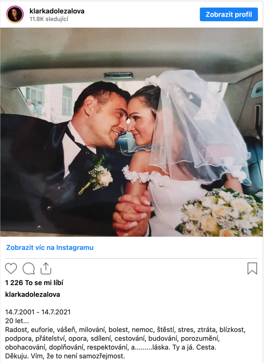
Task: Open the Zobrazit víc na Instagramu link
Action: point(50,247)
